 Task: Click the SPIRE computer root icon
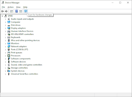coord(5,16)
